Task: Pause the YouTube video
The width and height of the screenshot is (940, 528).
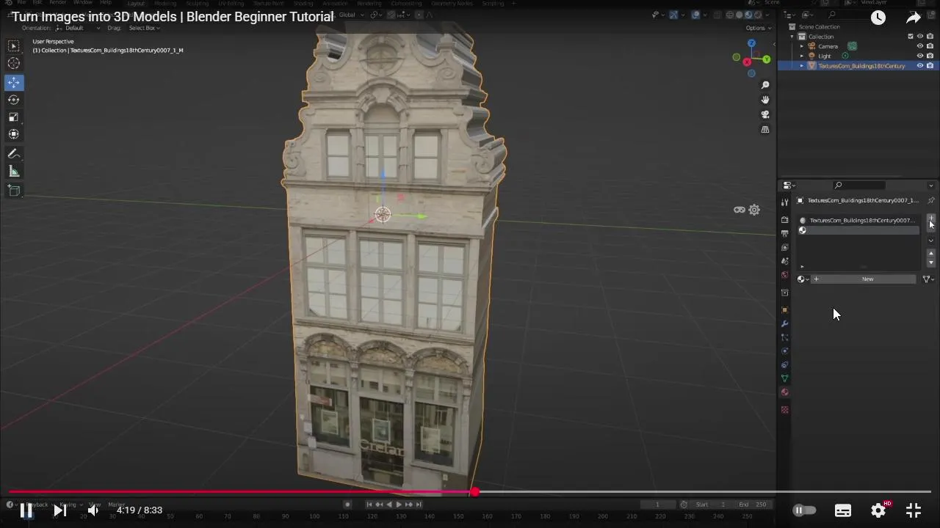Action: point(26,510)
